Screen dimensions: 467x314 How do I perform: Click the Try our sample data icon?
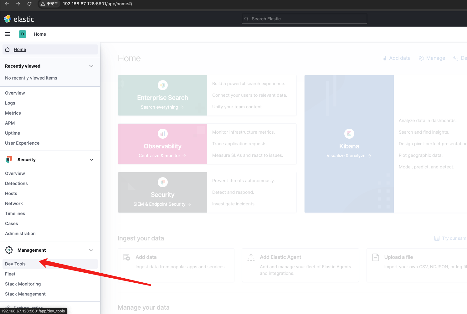tap(437, 238)
